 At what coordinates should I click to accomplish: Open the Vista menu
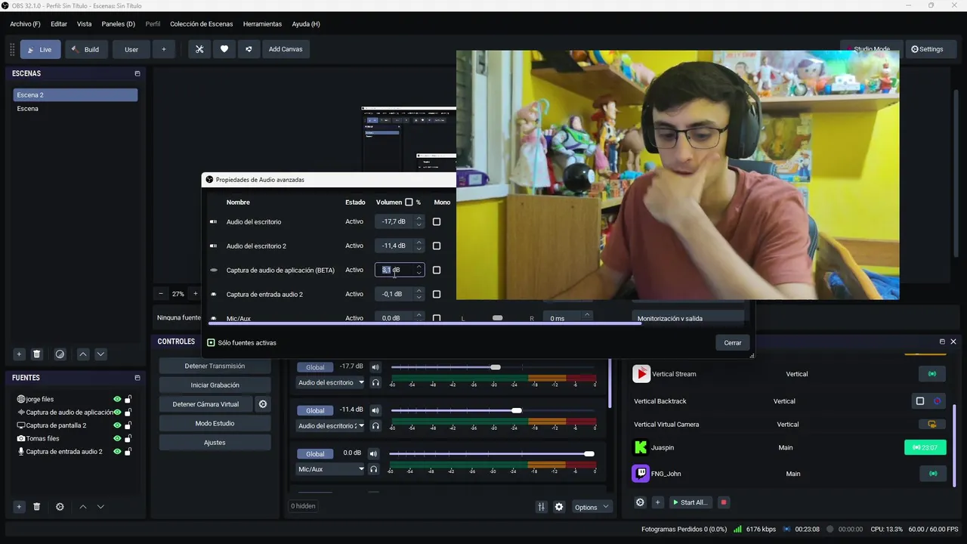84,24
